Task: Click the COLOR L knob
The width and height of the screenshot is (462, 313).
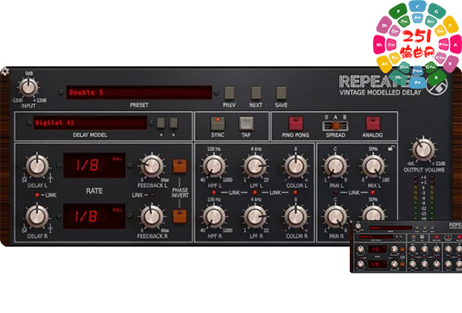Action: [295, 166]
